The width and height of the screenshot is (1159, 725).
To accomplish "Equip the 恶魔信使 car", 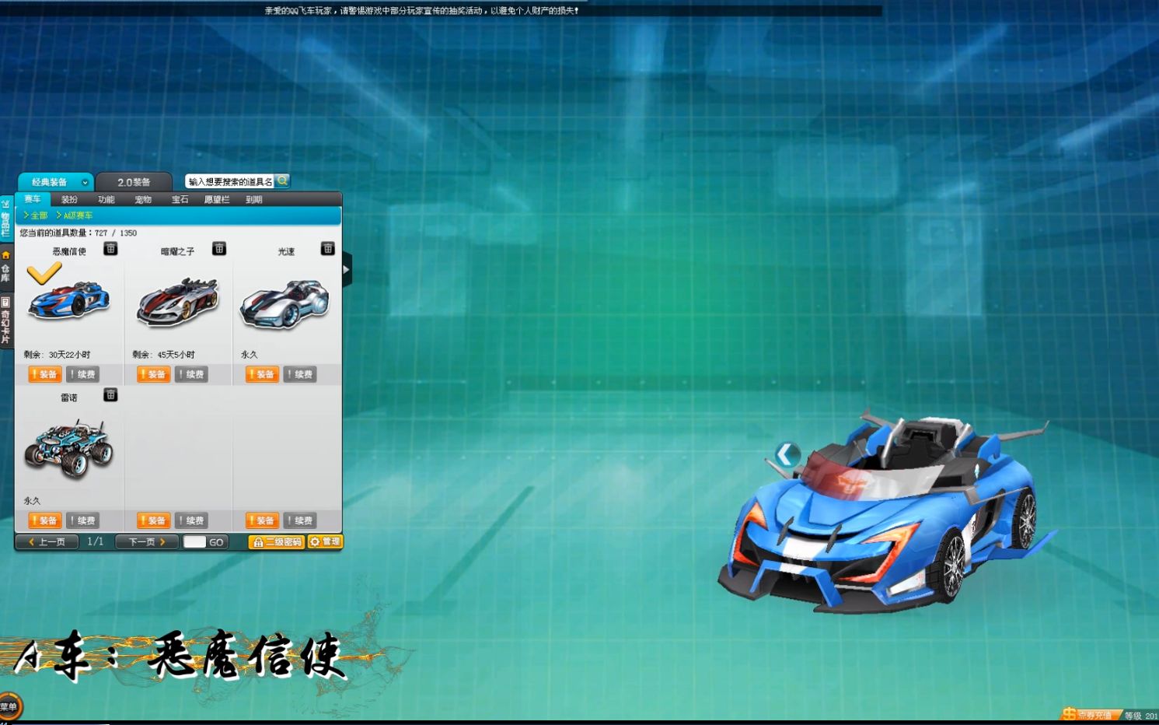I will (x=44, y=374).
